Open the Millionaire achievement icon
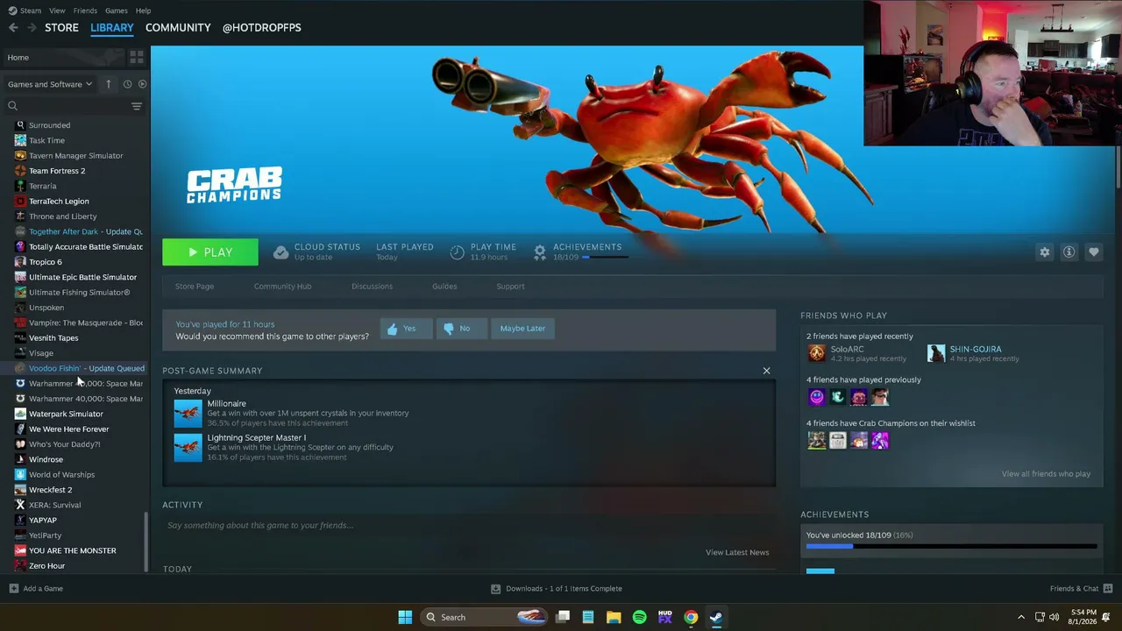 188,414
